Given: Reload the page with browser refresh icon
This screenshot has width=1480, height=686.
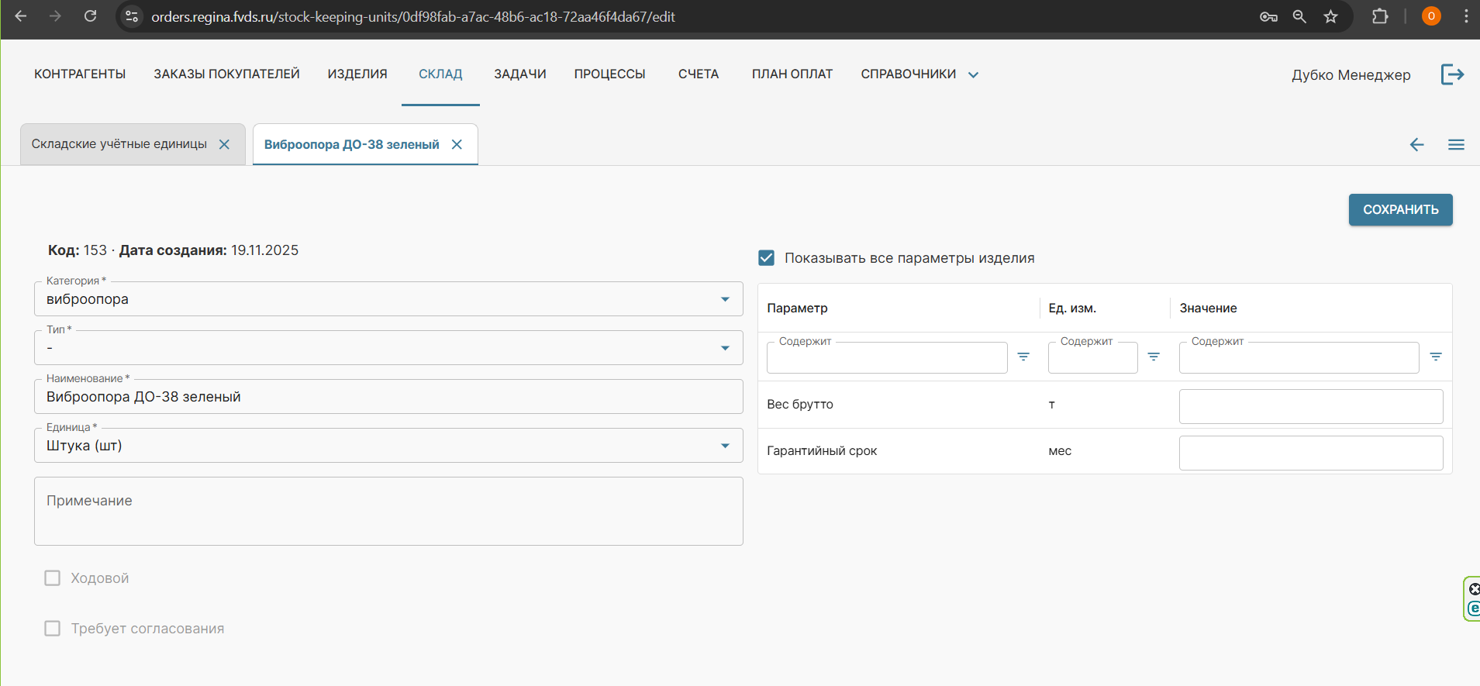Looking at the screenshot, I should [91, 16].
